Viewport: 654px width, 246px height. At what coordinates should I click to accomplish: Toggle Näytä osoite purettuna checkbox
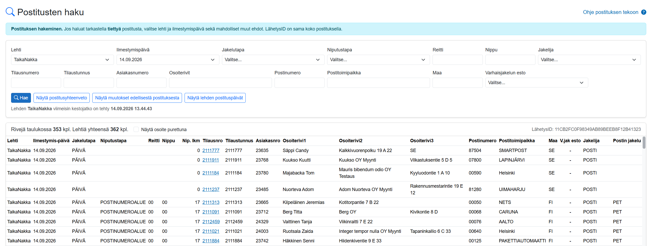136,129
